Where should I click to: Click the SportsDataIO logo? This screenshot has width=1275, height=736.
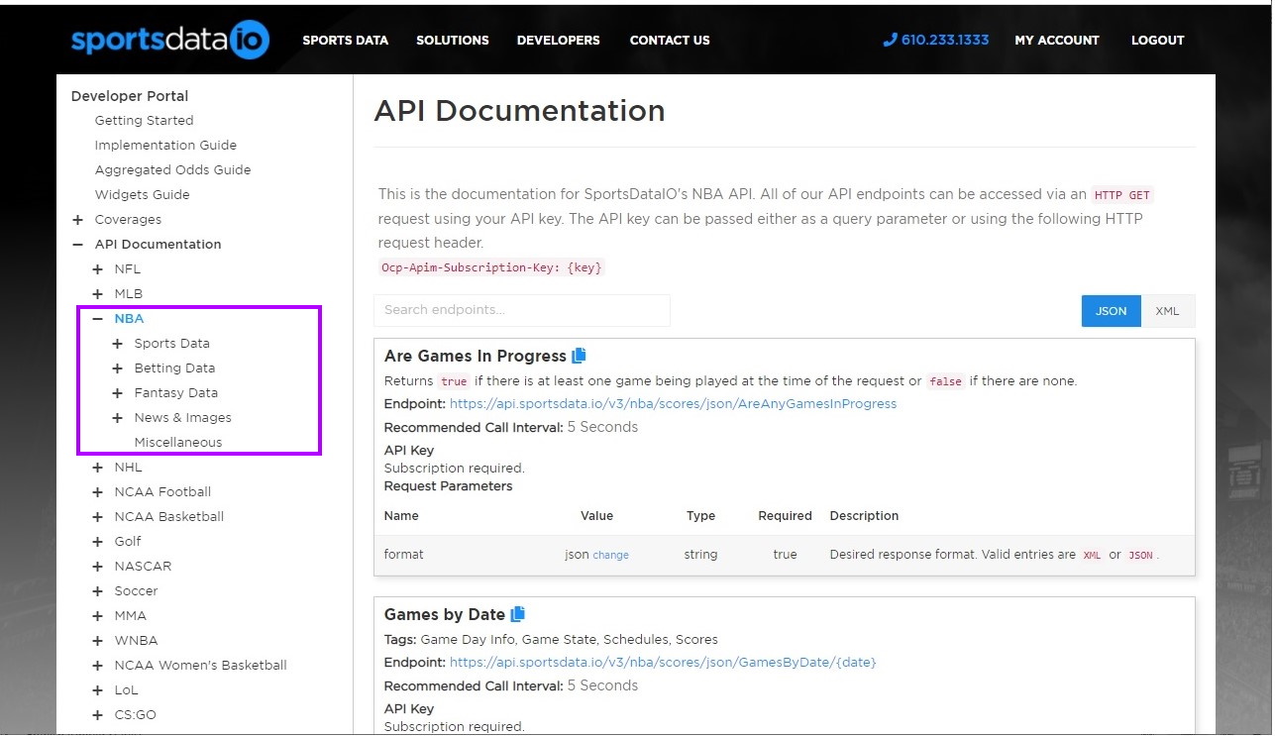170,40
